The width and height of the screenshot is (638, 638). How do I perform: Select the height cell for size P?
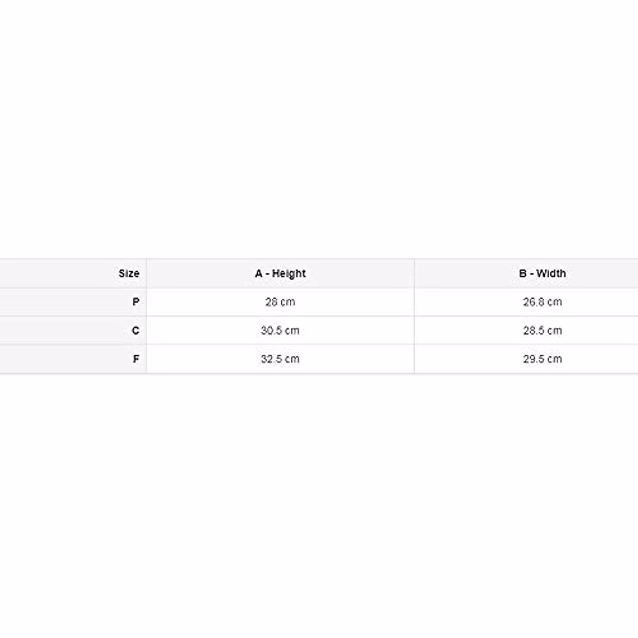(x=280, y=302)
